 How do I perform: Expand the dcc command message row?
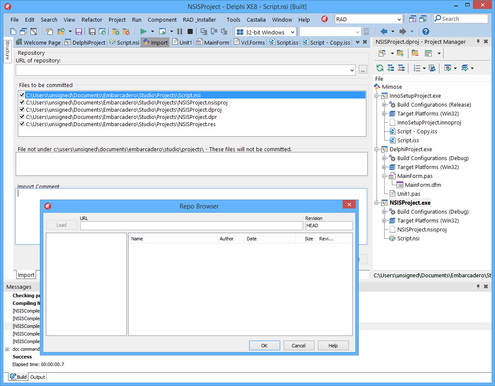[x=7, y=349]
